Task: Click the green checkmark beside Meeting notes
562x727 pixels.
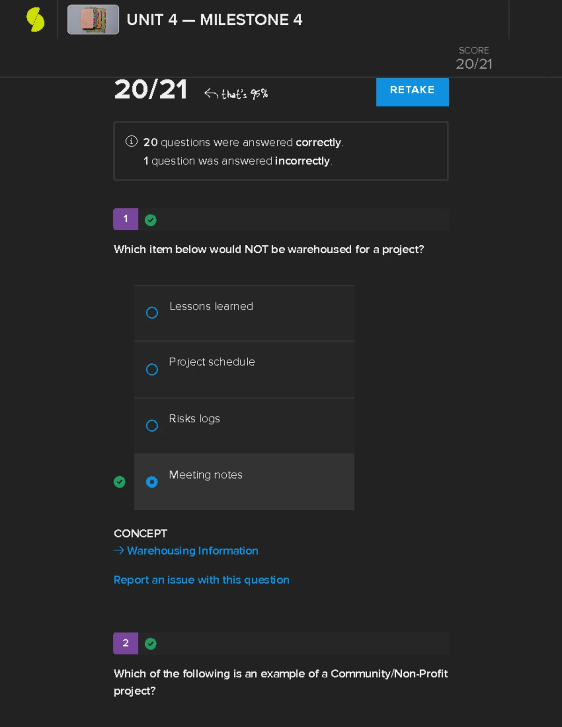Action: 119,482
